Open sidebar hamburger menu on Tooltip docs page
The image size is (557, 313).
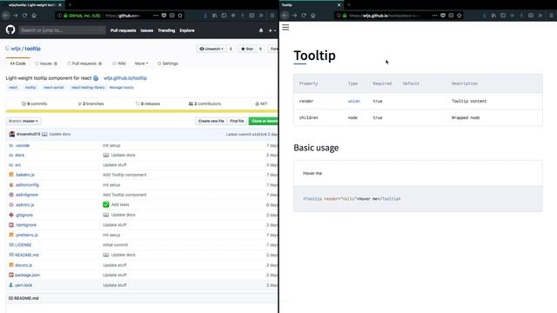285,27
